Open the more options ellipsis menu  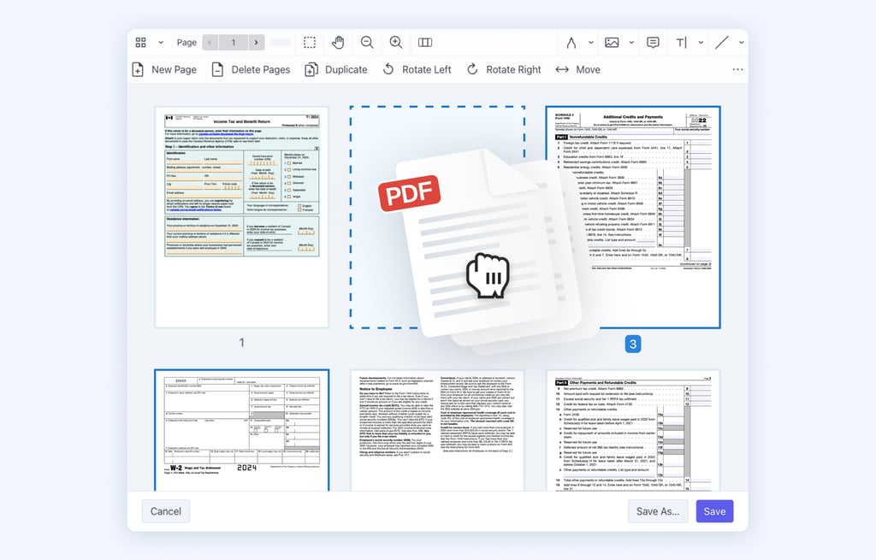(x=737, y=69)
